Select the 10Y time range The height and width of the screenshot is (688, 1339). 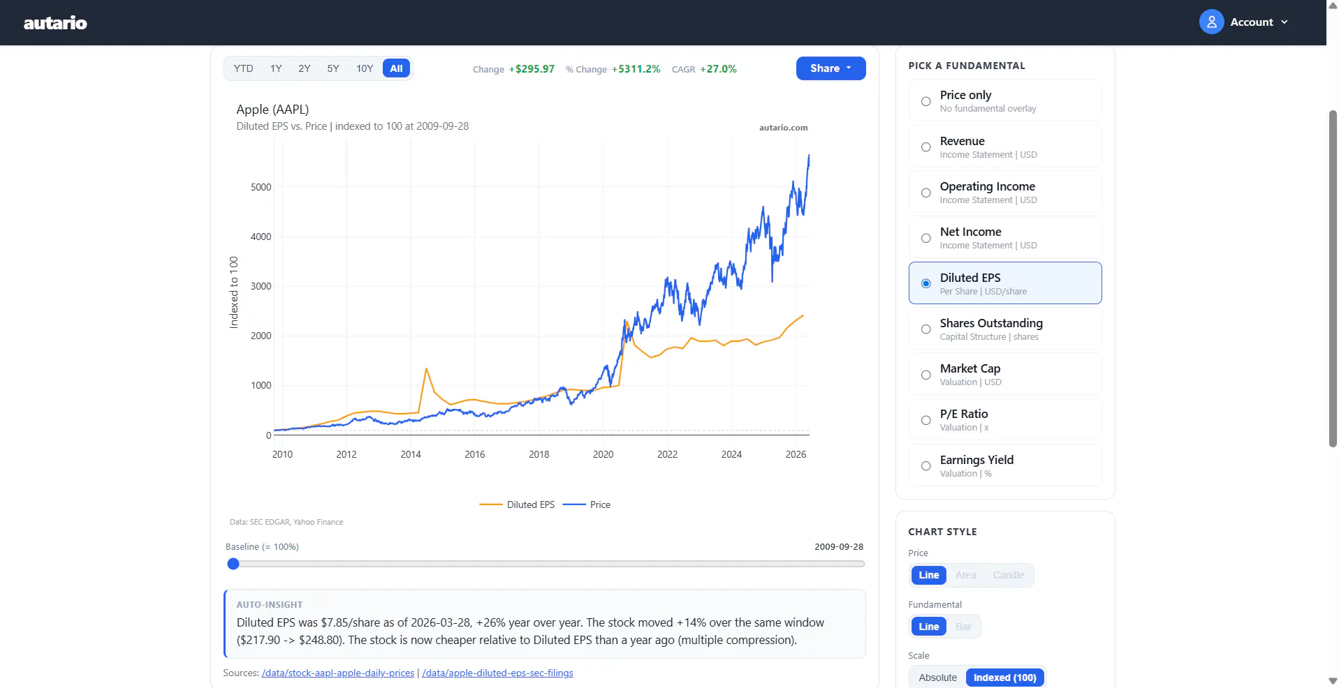[365, 68]
